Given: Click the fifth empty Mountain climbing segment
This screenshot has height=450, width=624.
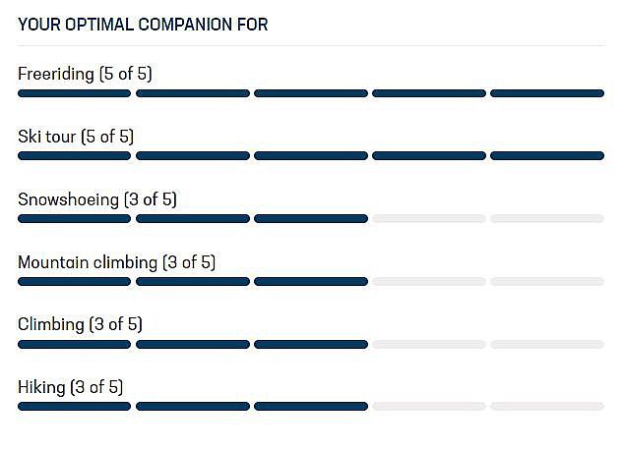Looking at the screenshot, I should (546, 282).
